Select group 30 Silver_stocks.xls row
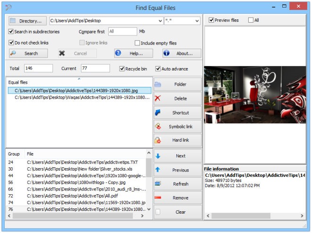This screenshot has height=233, width=312. click(77, 169)
